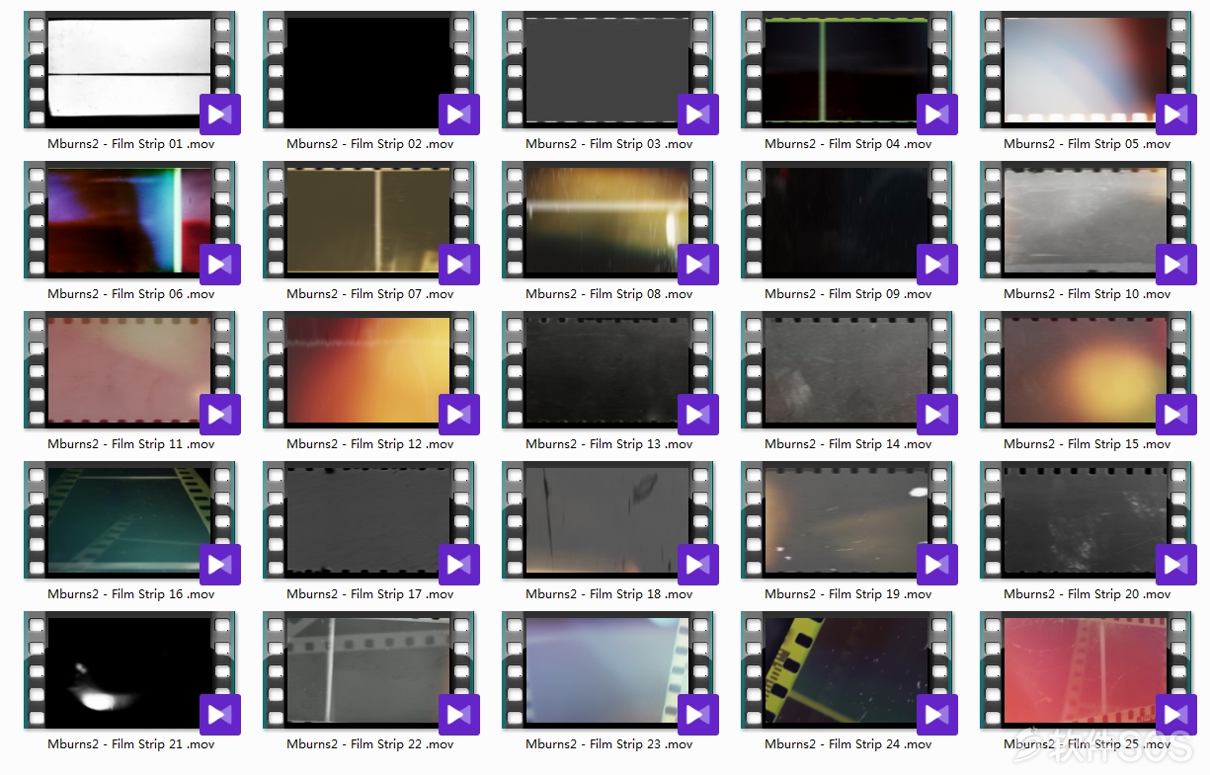Image resolution: width=1210 pixels, height=775 pixels.
Task: Select the Film Strip 05 video thumbnail
Action: pyautogui.click(x=1087, y=70)
